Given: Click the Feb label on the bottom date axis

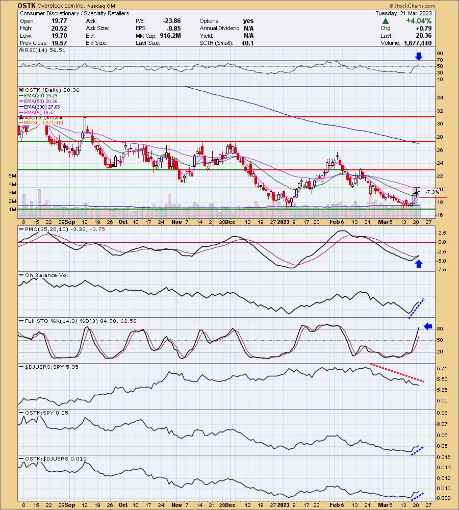Looking at the screenshot, I should tap(335, 505).
